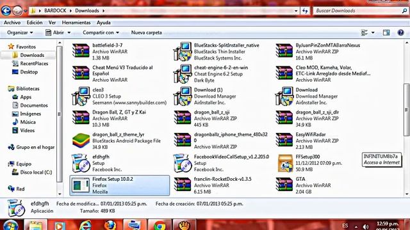Viewport: 410px width, 230px height.
Task: Expand the arrow after Downloads in address bar
Action: point(104,11)
